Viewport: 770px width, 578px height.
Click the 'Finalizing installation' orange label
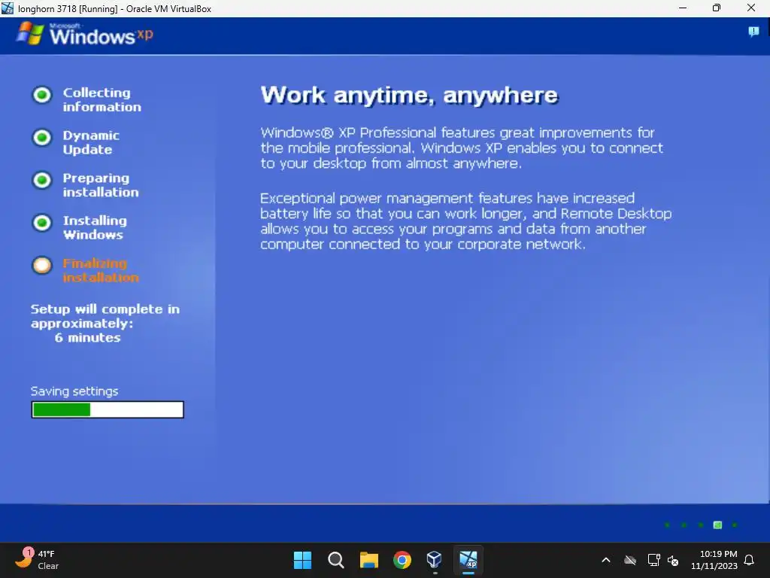click(x=101, y=270)
